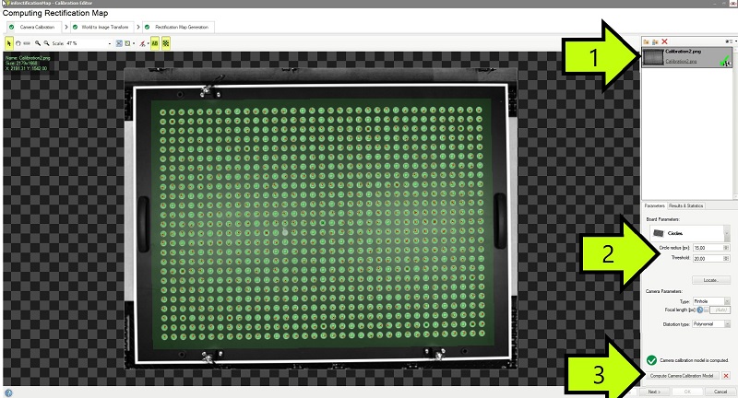Click the red overlay visibility icon
Screen dimensions: 738x398
(143, 43)
